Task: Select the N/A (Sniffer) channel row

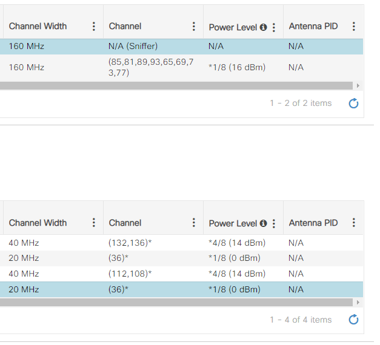Action: pos(133,46)
